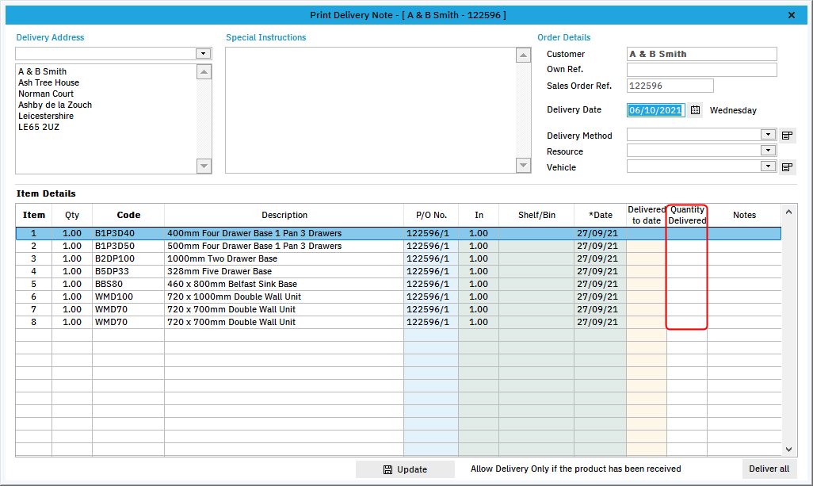Image resolution: width=813 pixels, height=486 pixels.
Task: Open the calendar picker beside Delivery Date
Action: click(695, 109)
